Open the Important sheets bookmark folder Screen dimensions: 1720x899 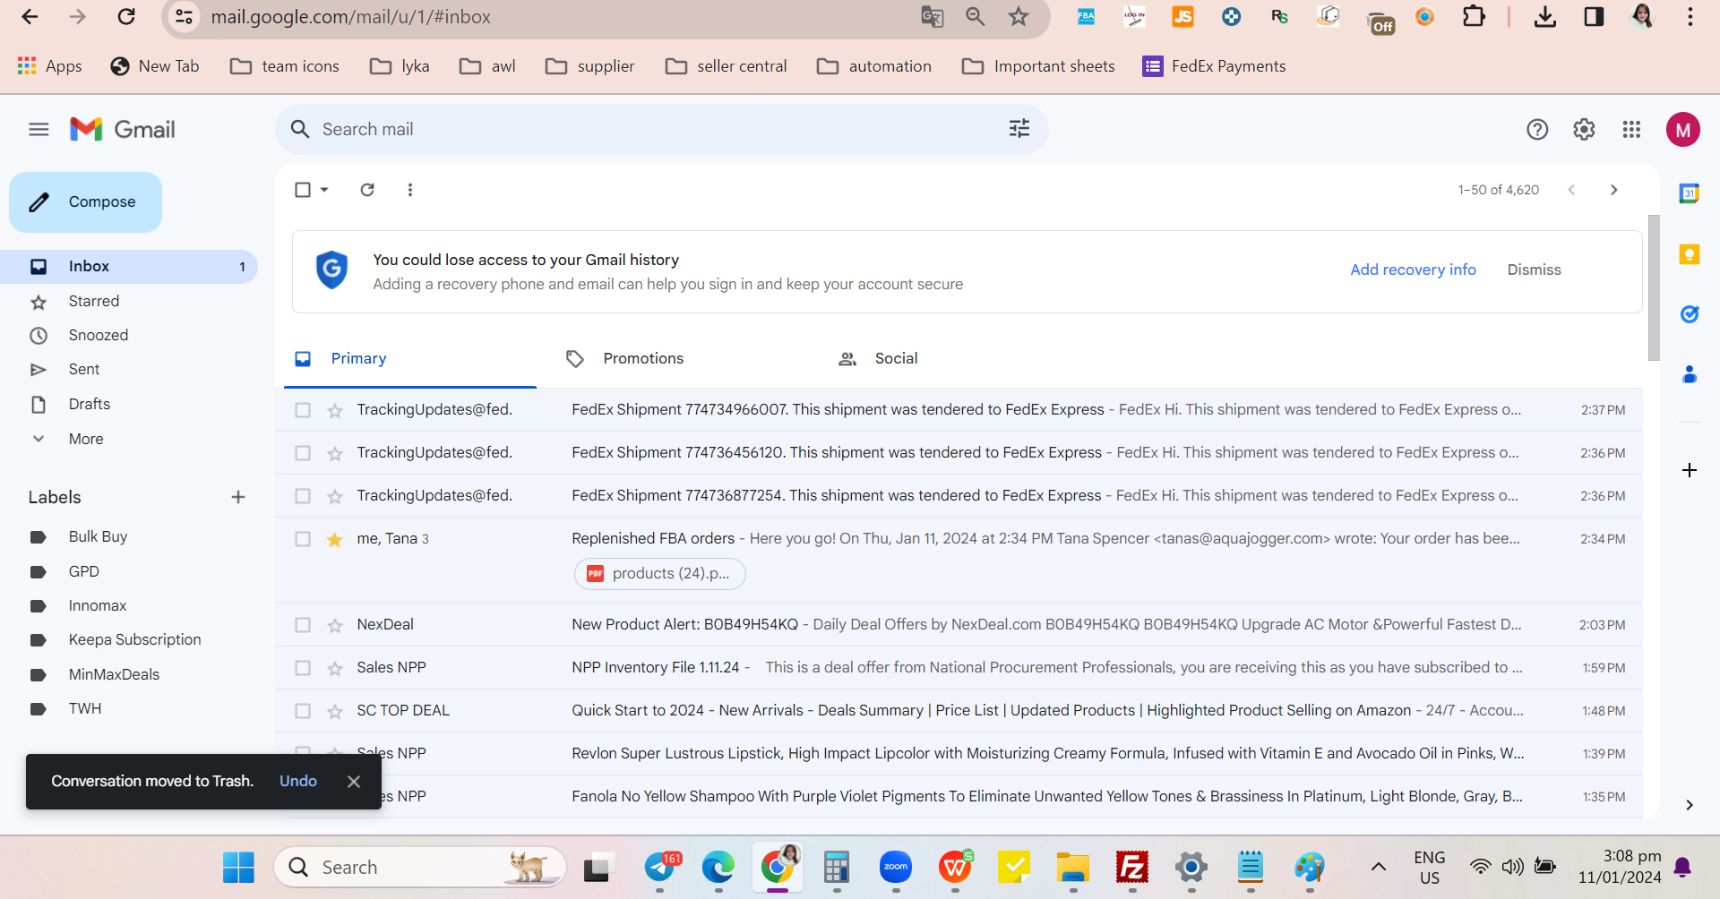1038,66
